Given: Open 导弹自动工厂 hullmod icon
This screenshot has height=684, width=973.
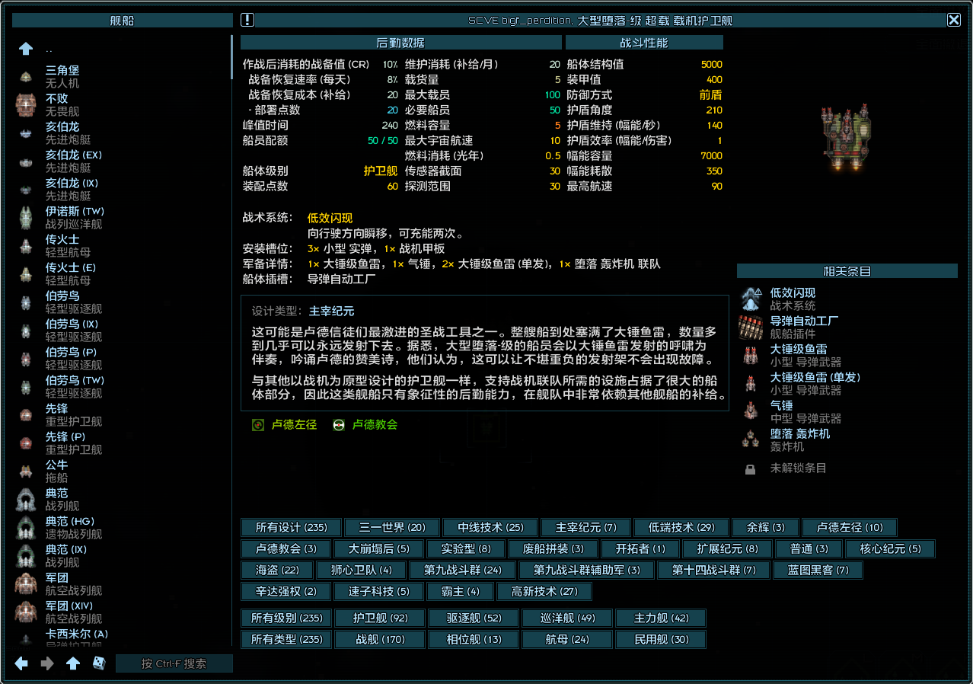Looking at the screenshot, I should point(751,328).
